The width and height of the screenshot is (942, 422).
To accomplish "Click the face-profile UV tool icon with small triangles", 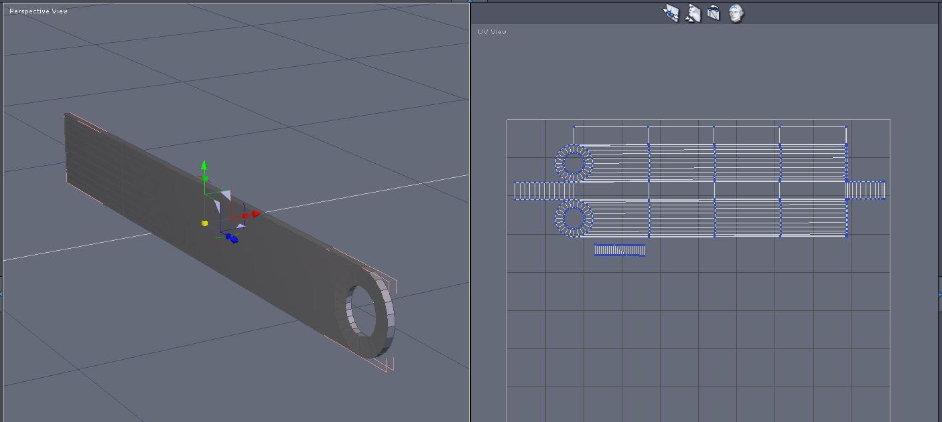I will click(x=693, y=13).
